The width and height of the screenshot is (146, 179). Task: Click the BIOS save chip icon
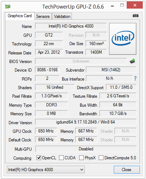(x=132, y=61)
